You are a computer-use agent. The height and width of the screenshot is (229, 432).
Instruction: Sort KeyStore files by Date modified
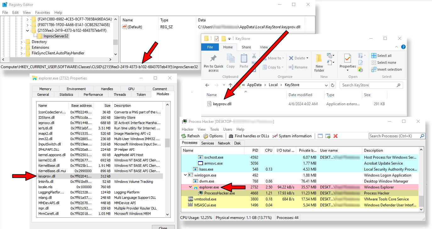point(305,95)
